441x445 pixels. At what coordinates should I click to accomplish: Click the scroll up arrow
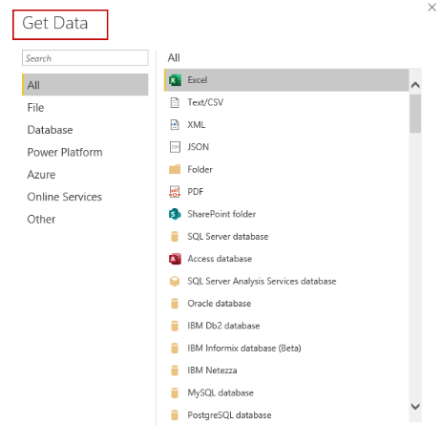(x=415, y=85)
